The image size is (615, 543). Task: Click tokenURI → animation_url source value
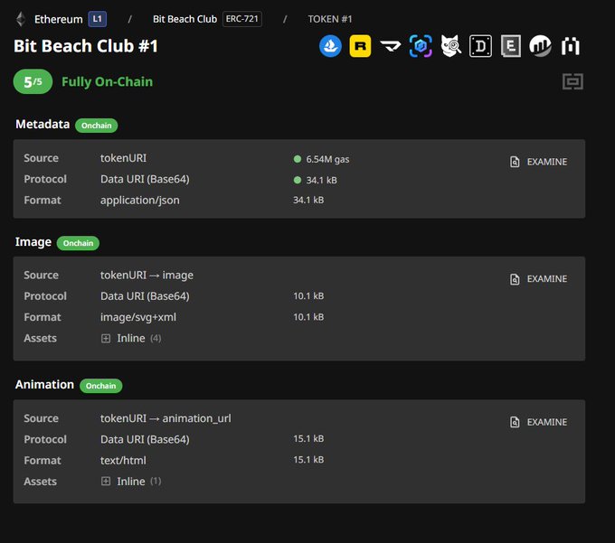point(166,418)
